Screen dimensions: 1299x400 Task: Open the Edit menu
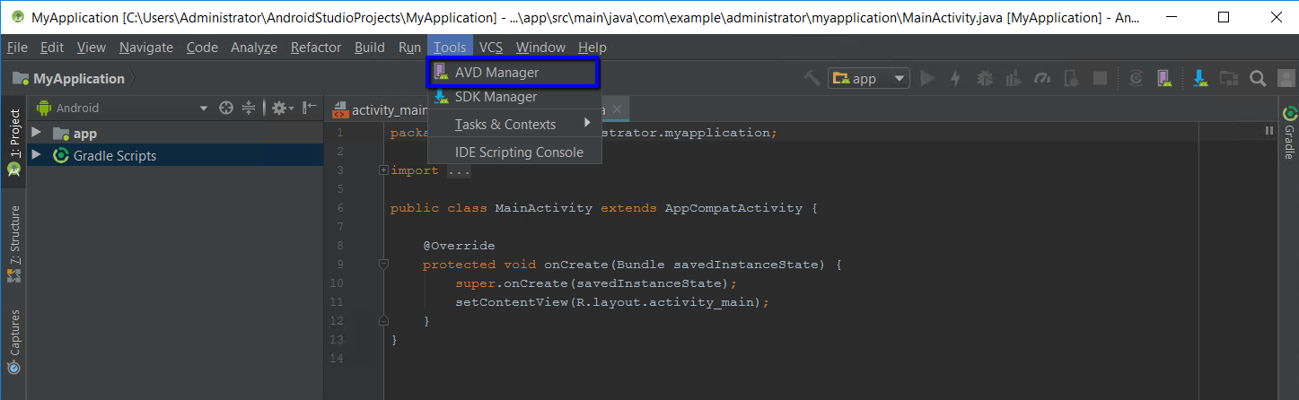(52, 48)
